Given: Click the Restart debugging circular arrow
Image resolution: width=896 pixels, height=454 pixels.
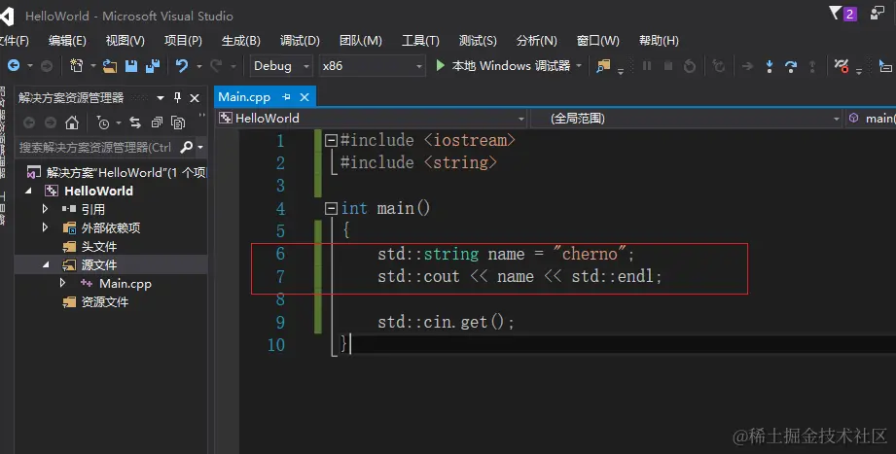Looking at the screenshot, I should pos(690,66).
